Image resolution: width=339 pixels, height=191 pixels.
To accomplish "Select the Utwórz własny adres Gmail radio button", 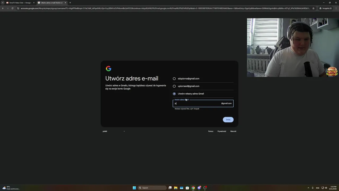I will click(174, 94).
